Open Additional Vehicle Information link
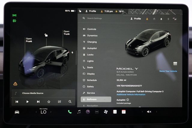 (131, 95)
